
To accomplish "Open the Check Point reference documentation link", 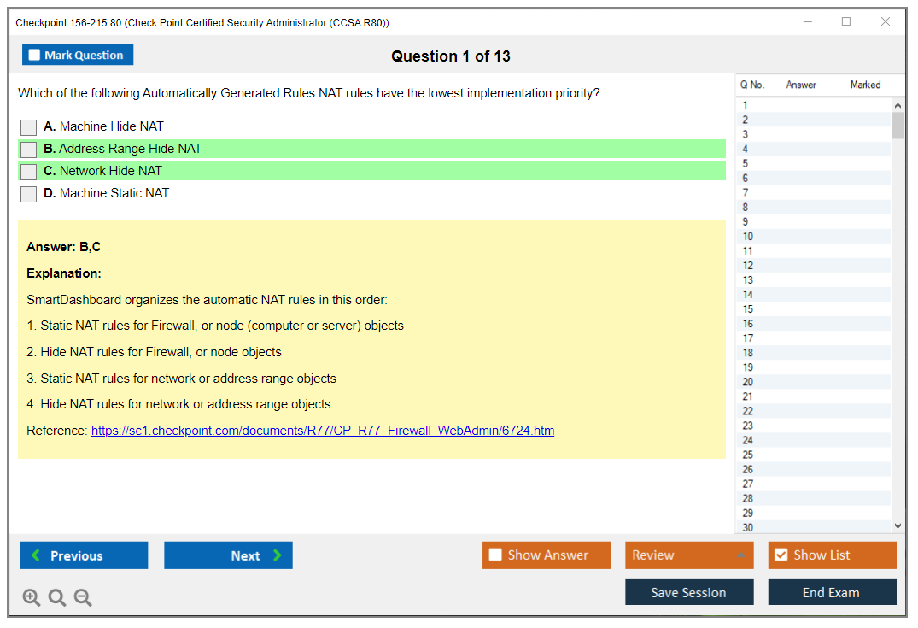I will (323, 431).
